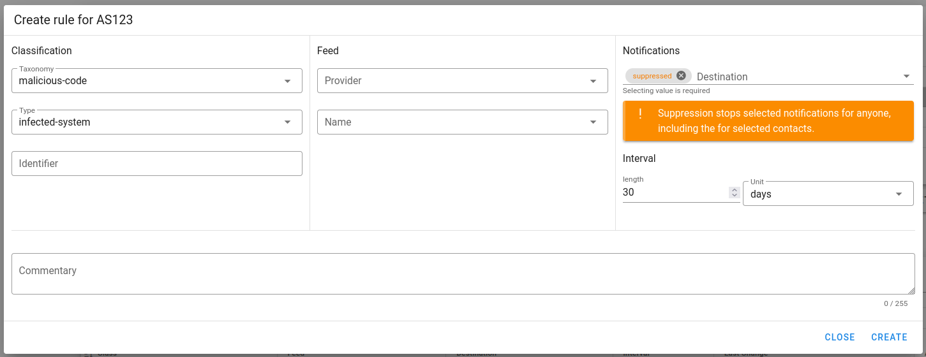Click the suppressed chip label

tap(652, 76)
